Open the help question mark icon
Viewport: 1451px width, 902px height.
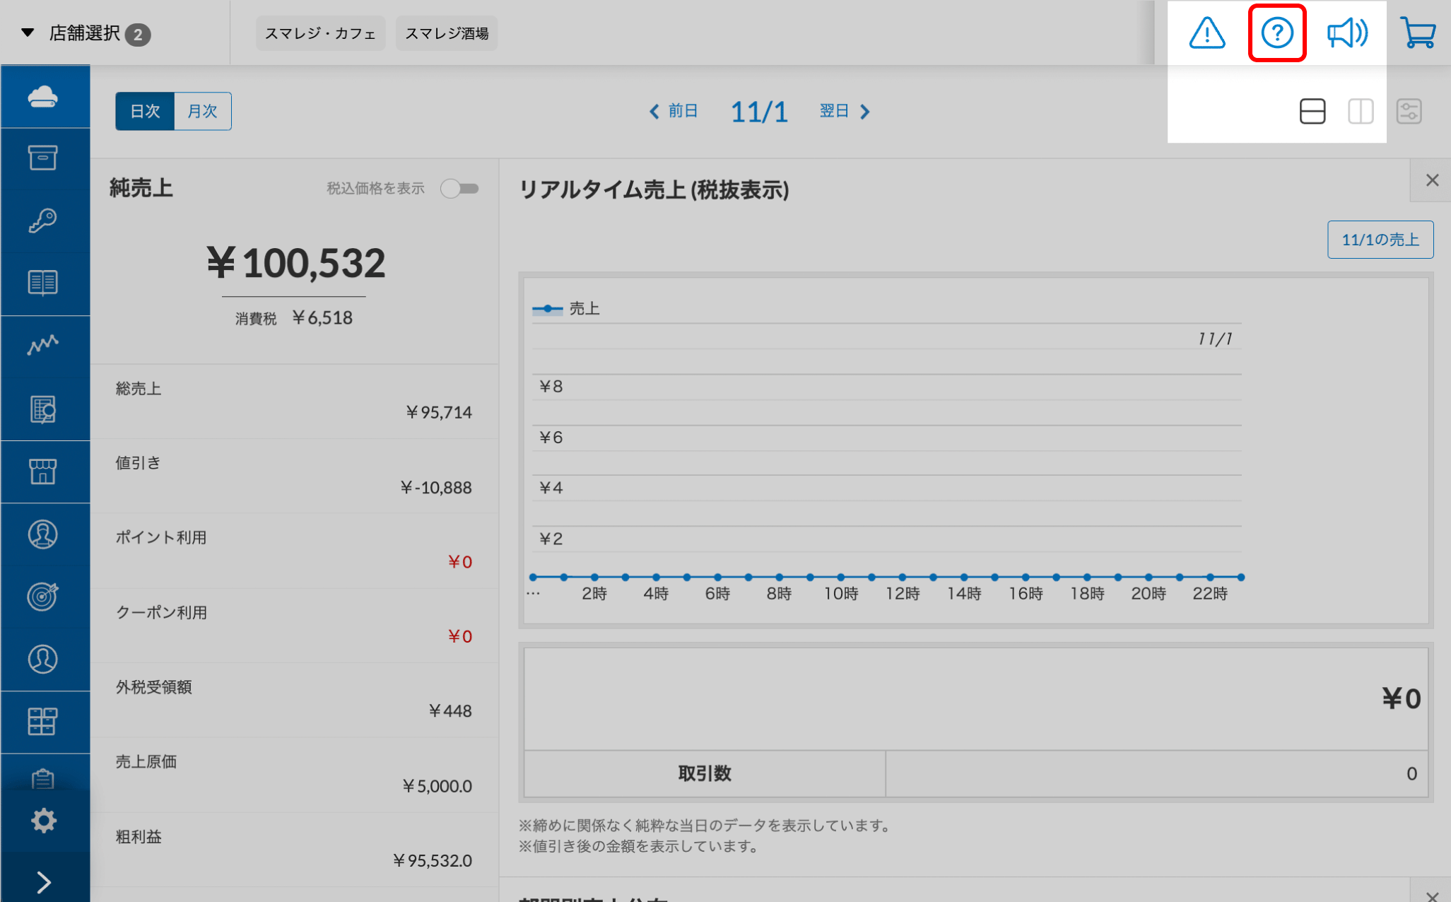tap(1277, 33)
